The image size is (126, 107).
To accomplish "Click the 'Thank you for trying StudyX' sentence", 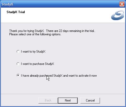I will (27, 31).
